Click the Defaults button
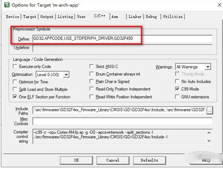This screenshot has width=223, height=169. (x=149, y=160)
